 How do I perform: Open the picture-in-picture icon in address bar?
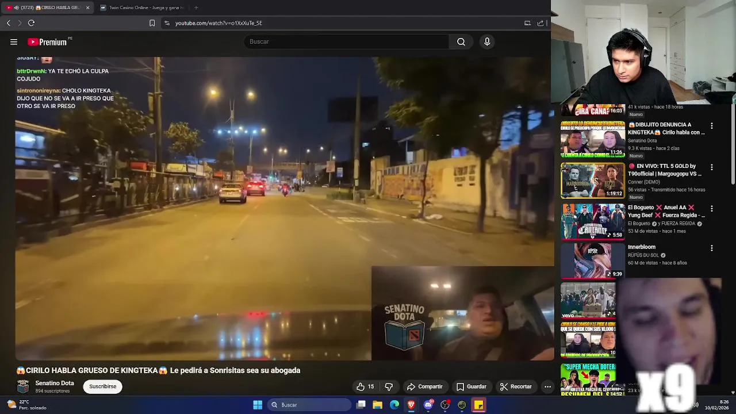[x=527, y=23]
